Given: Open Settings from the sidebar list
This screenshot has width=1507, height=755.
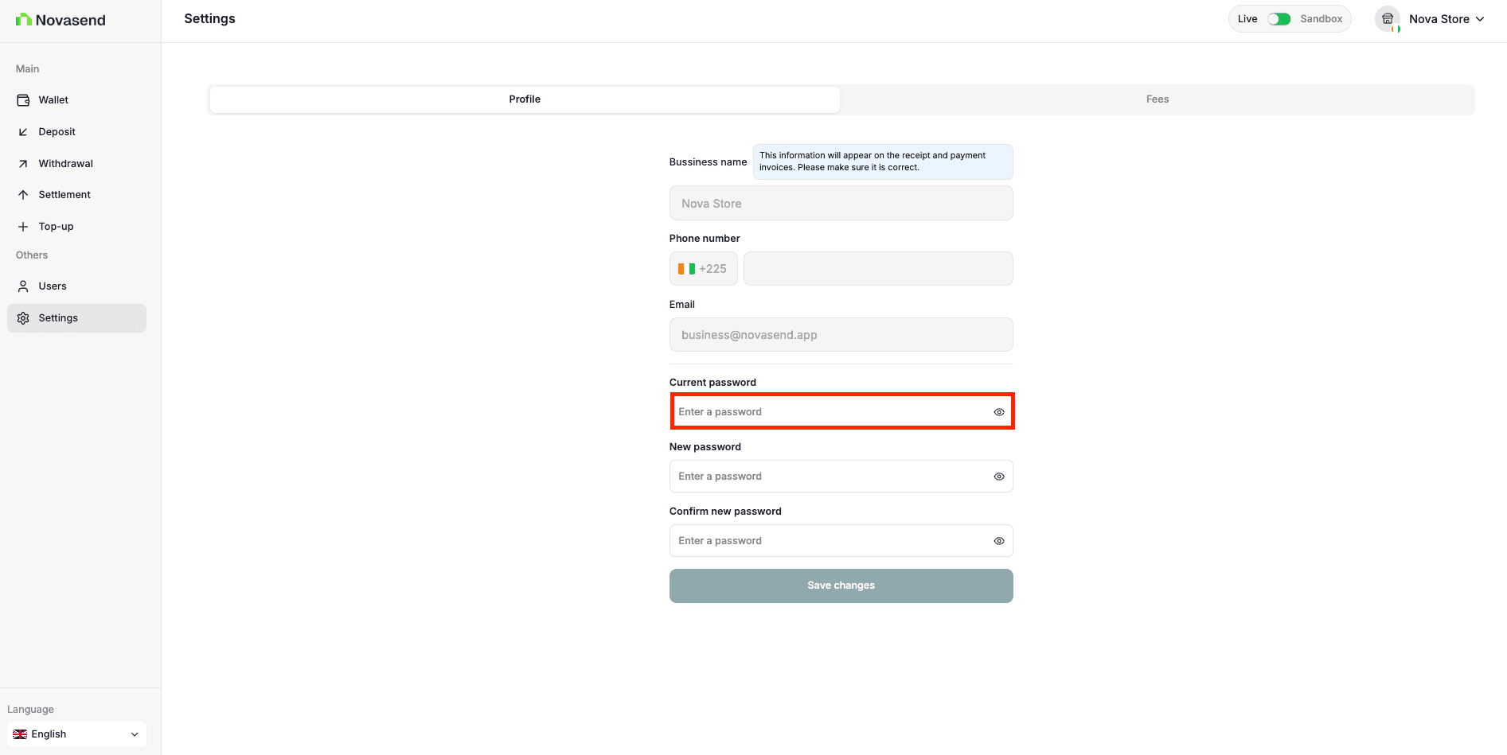Looking at the screenshot, I should point(57,317).
